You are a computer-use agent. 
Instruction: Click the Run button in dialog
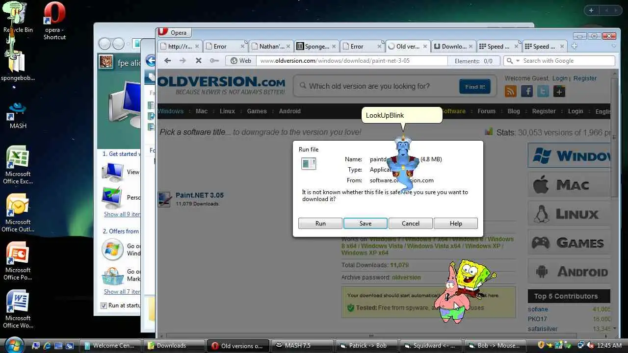pyautogui.click(x=320, y=223)
